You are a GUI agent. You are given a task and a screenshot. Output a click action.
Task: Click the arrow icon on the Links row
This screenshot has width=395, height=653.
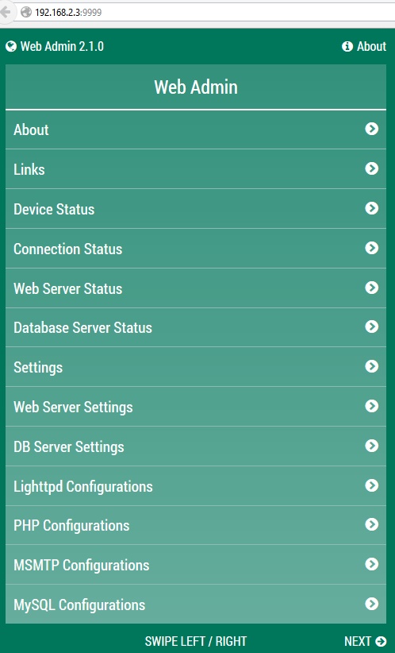click(x=372, y=168)
